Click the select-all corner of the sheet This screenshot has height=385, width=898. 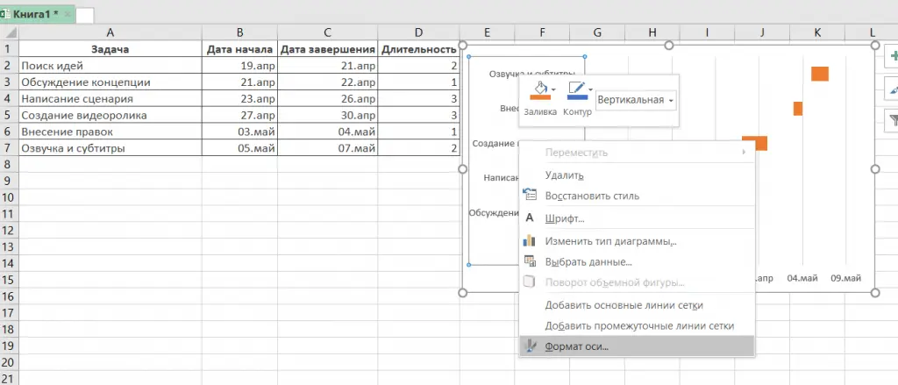tap(9, 32)
